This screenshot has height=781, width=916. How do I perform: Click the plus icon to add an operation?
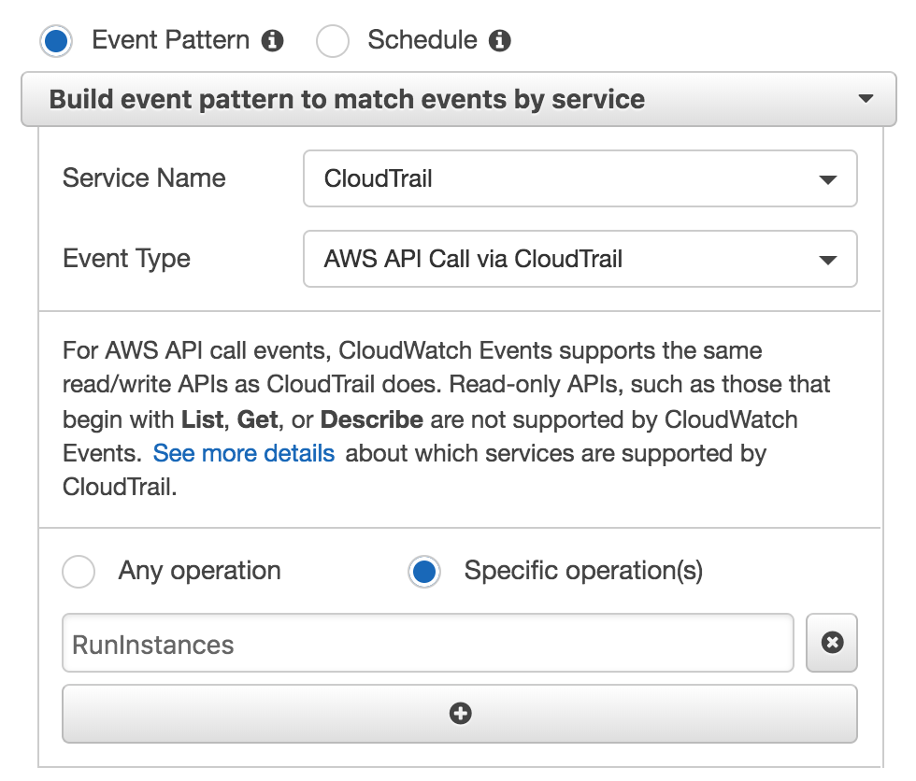coord(460,714)
